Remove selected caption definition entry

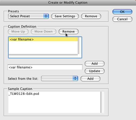(69, 31)
